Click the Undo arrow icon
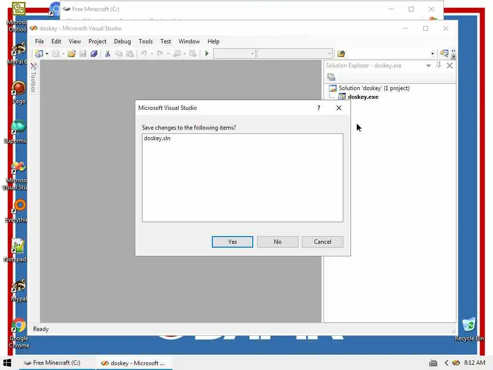The height and width of the screenshot is (370, 493). click(143, 54)
